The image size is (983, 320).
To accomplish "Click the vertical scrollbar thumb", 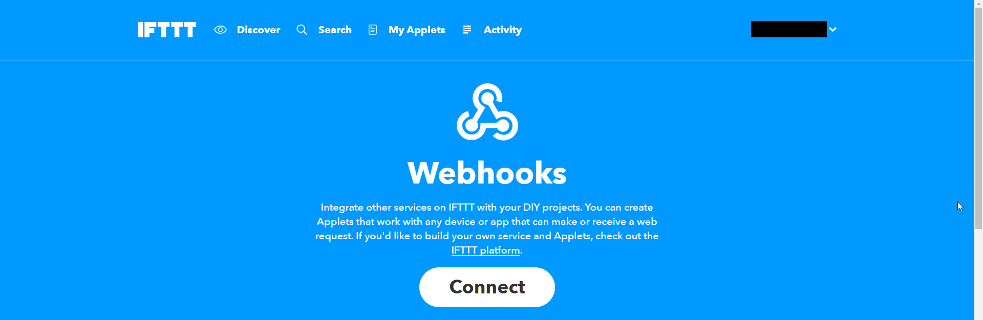I will point(978,118).
